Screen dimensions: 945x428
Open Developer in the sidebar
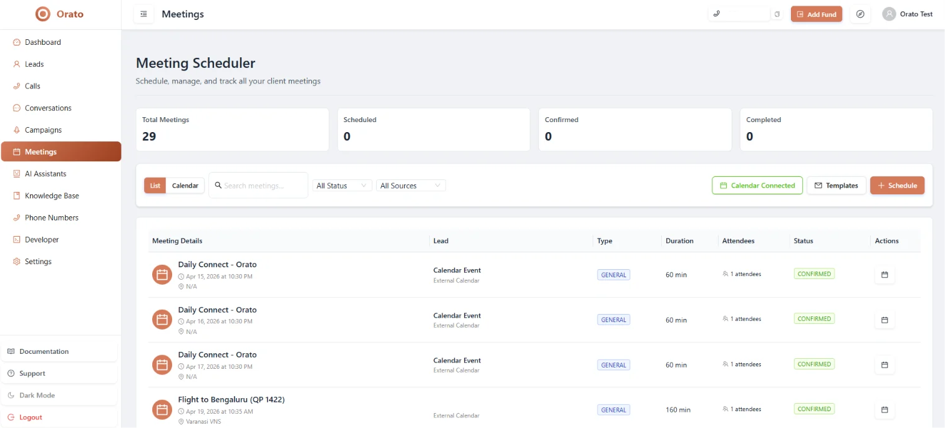[61, 239]
